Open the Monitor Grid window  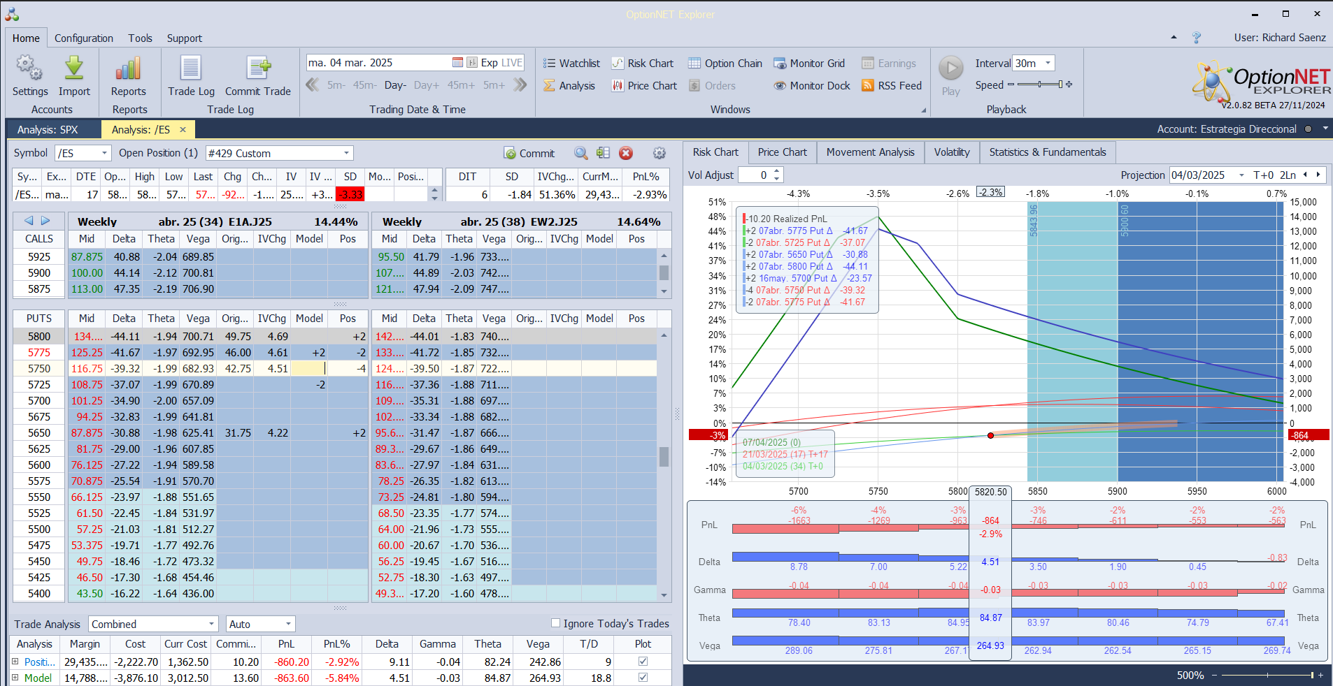tap(809, 63)
